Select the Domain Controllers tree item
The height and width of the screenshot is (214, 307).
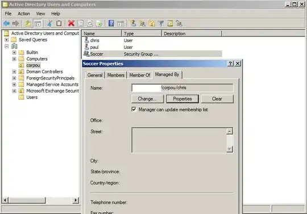[x=44, y=72]
